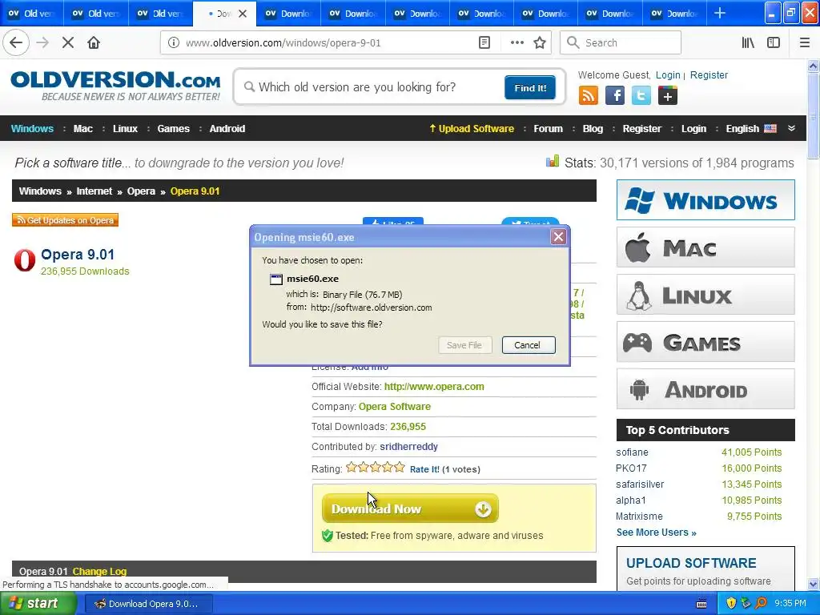Click the Rate It! link
820x615 pixels.
(424, 469)
